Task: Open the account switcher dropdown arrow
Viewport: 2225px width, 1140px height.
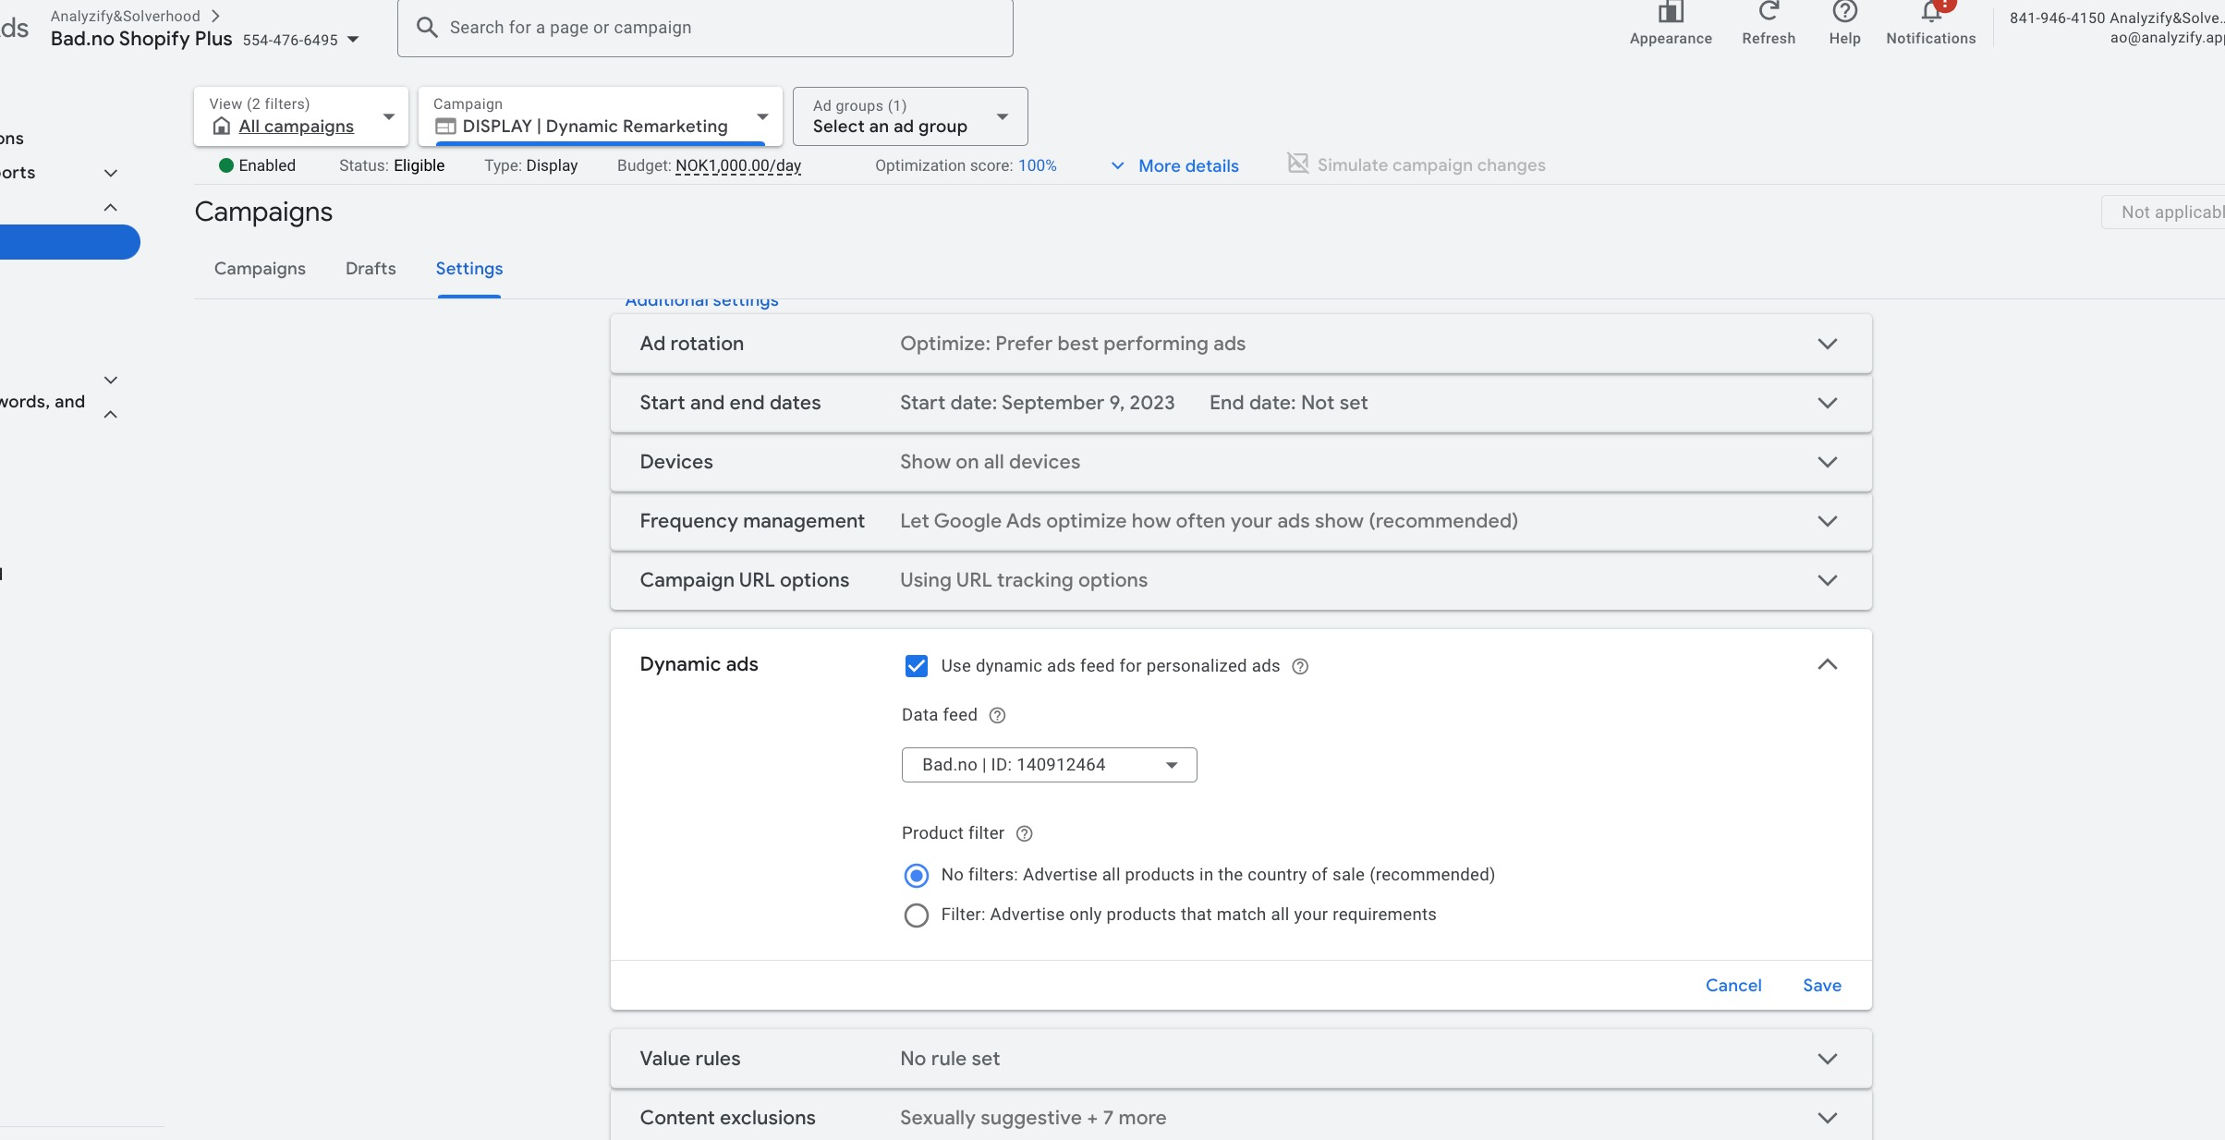Action: [353, 40]
